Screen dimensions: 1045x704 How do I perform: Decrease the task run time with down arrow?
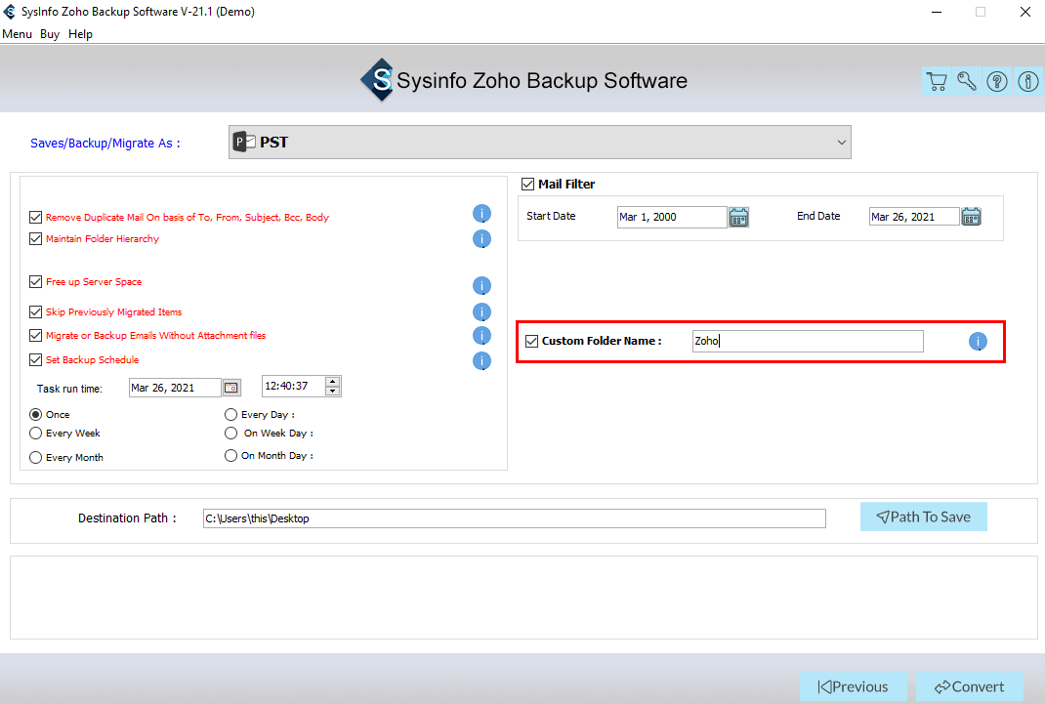(333, 391)
